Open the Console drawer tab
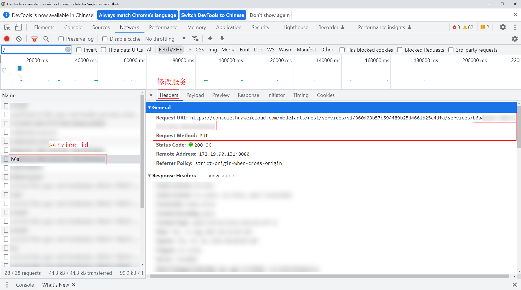Image resolution: width=521 pixels, height=290 pixels. click(25, 285)
